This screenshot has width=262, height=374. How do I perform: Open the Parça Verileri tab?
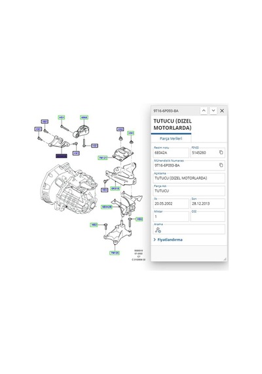click(x=171, y=138)
